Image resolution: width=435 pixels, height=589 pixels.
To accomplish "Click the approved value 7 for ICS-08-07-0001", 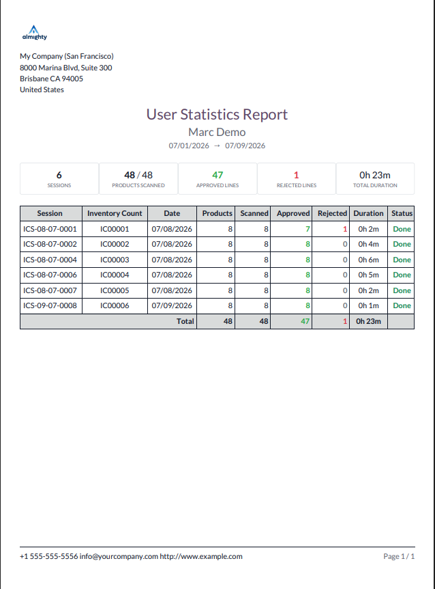I will point(307,229).
